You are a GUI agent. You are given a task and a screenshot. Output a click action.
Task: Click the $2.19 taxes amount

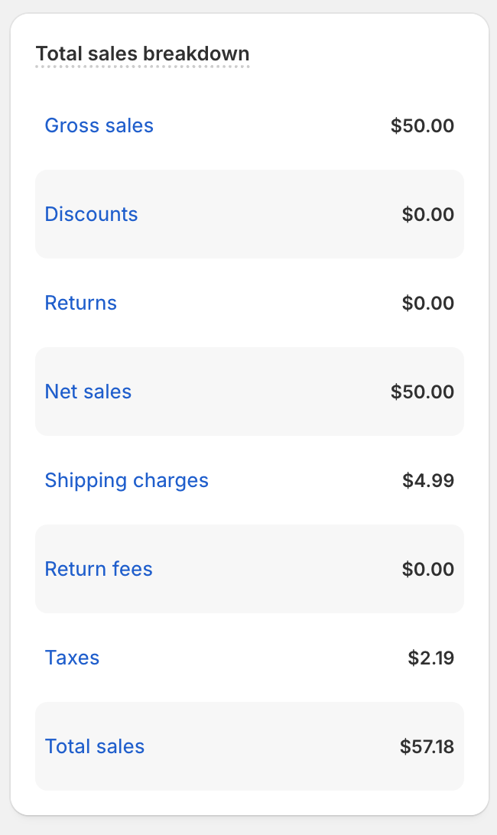click(431, 658)
